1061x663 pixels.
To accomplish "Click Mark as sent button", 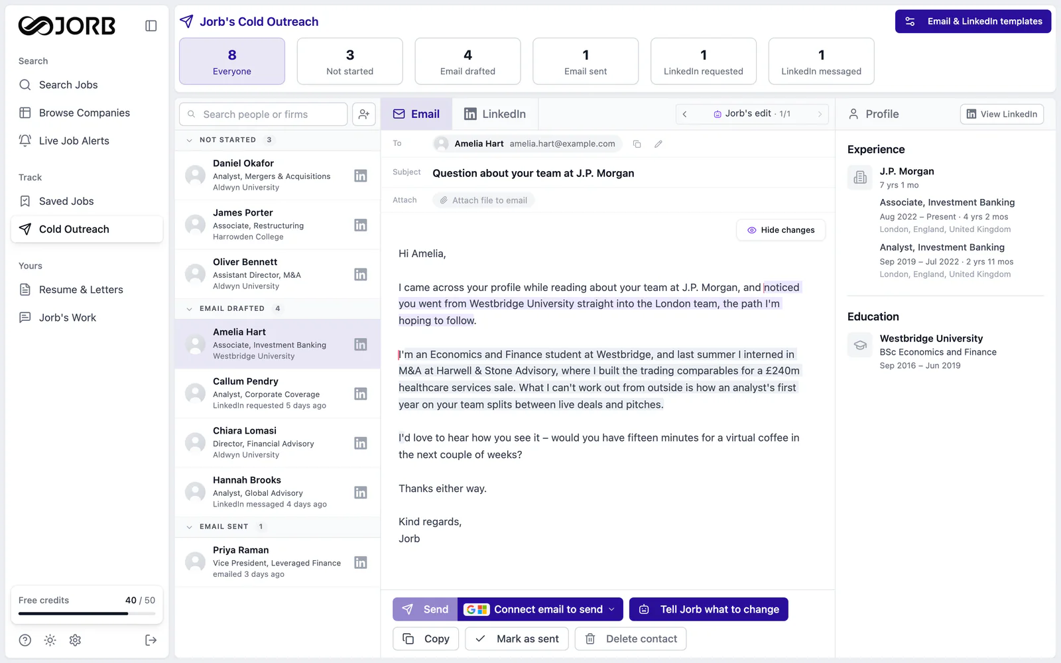I will pos(517,639).
